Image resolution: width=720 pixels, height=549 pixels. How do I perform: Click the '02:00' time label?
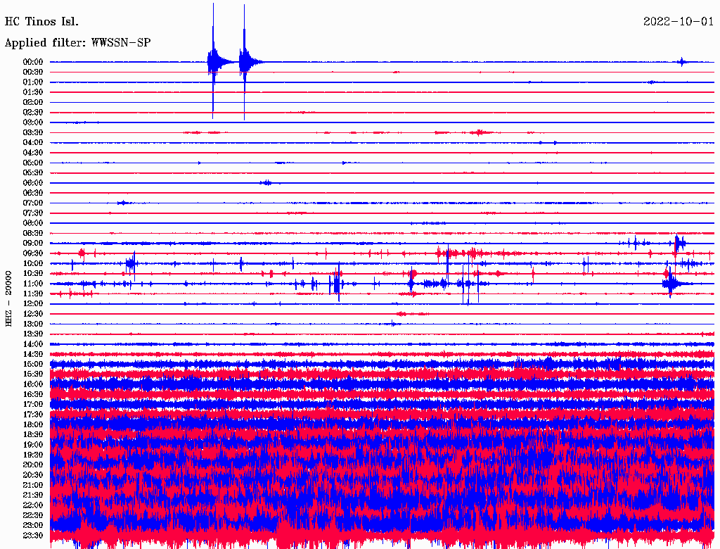pyautogui.click(x=33, y=103)
